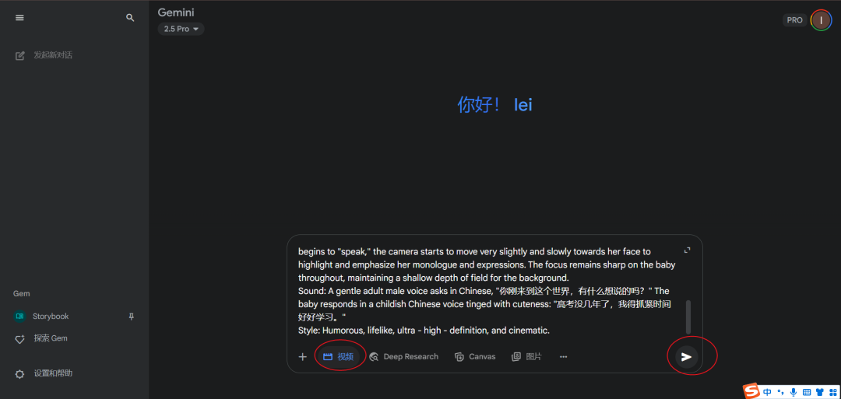Start a new chat with 发起新对话
The image size is (841, 399).
44,55
